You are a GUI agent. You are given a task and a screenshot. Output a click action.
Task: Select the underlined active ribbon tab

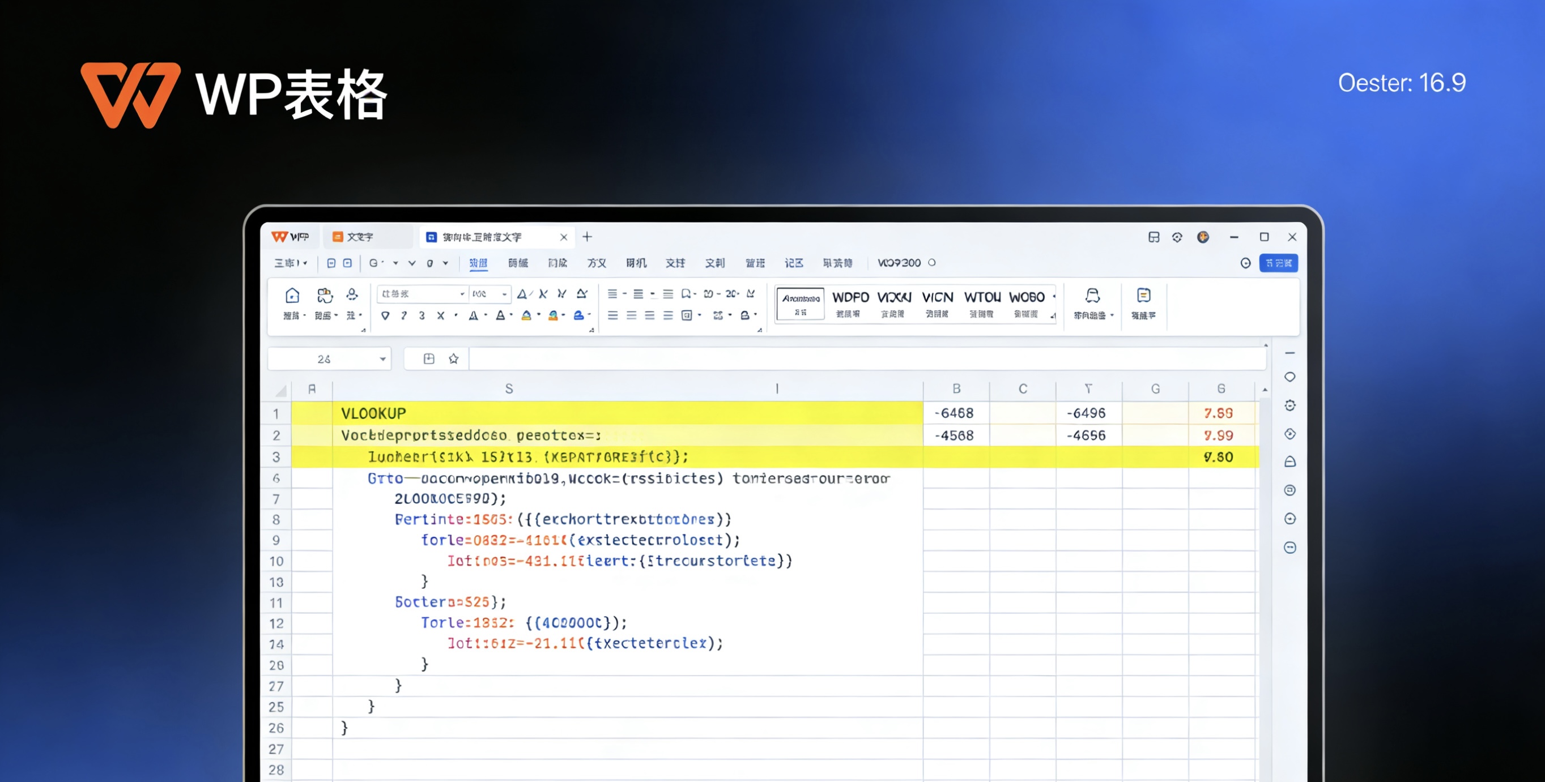point(478,263)
